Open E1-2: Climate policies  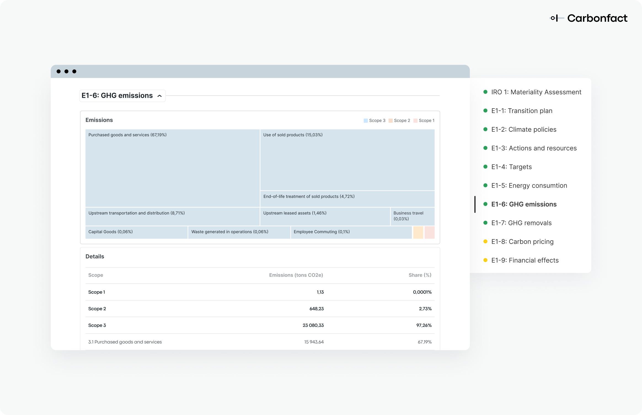pyautogui.click(x=524, y=130)
